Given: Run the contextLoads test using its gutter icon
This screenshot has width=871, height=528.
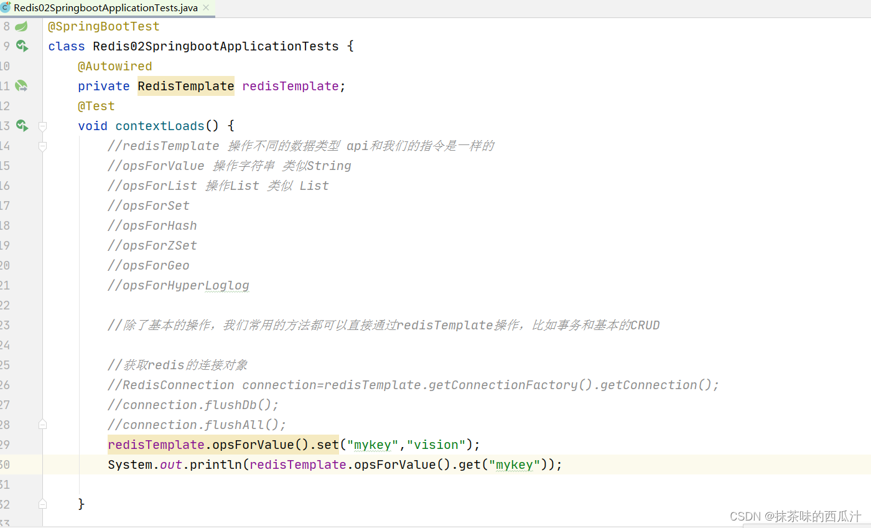Looking at the screenshot, I should coord(22,126).
